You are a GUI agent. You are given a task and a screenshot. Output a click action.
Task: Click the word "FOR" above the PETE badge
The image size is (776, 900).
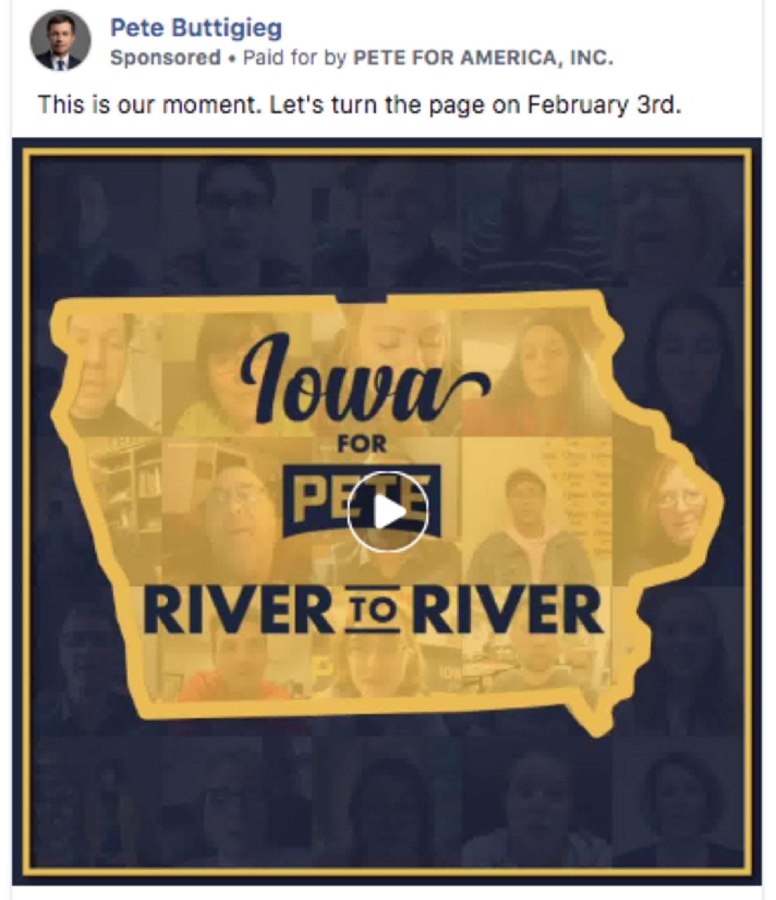click(362, 444)
